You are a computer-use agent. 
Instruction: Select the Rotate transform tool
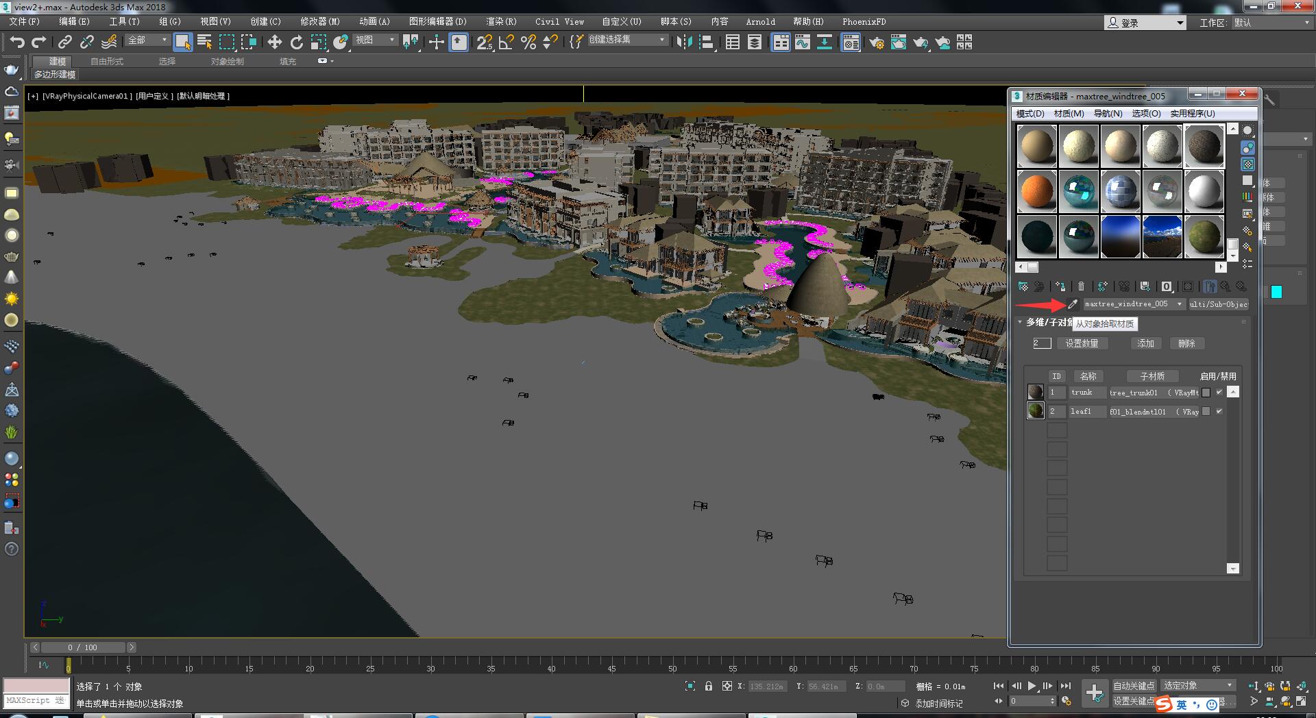coord(296,42)
